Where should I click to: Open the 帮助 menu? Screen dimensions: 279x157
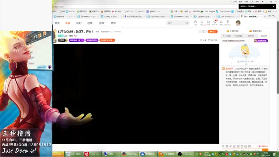point(257,2)
